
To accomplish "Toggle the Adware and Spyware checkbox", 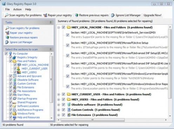I will click(x=11, y=76).
